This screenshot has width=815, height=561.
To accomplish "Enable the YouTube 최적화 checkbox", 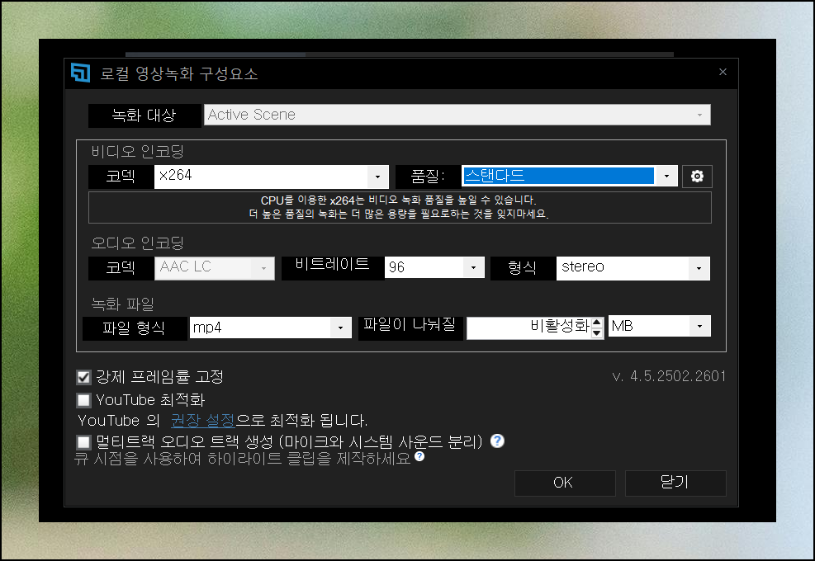I will pos(83,400).
